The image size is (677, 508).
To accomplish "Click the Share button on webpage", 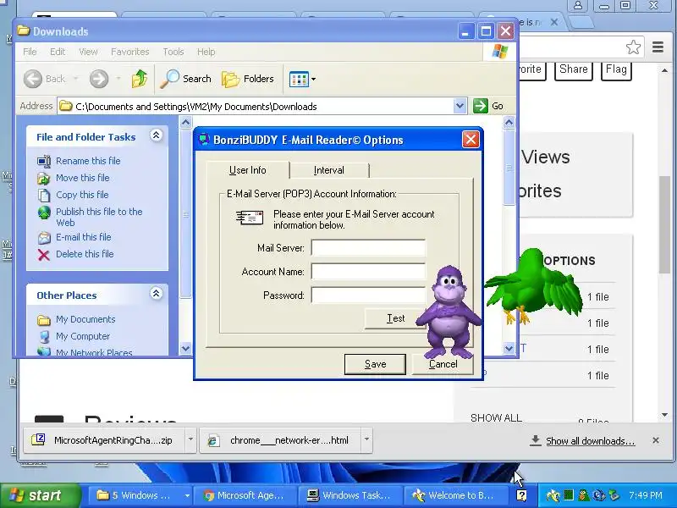I will 574,69.
